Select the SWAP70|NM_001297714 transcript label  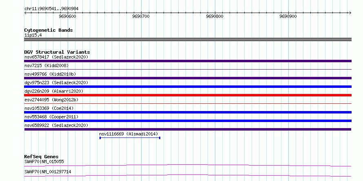click(48, 172)
